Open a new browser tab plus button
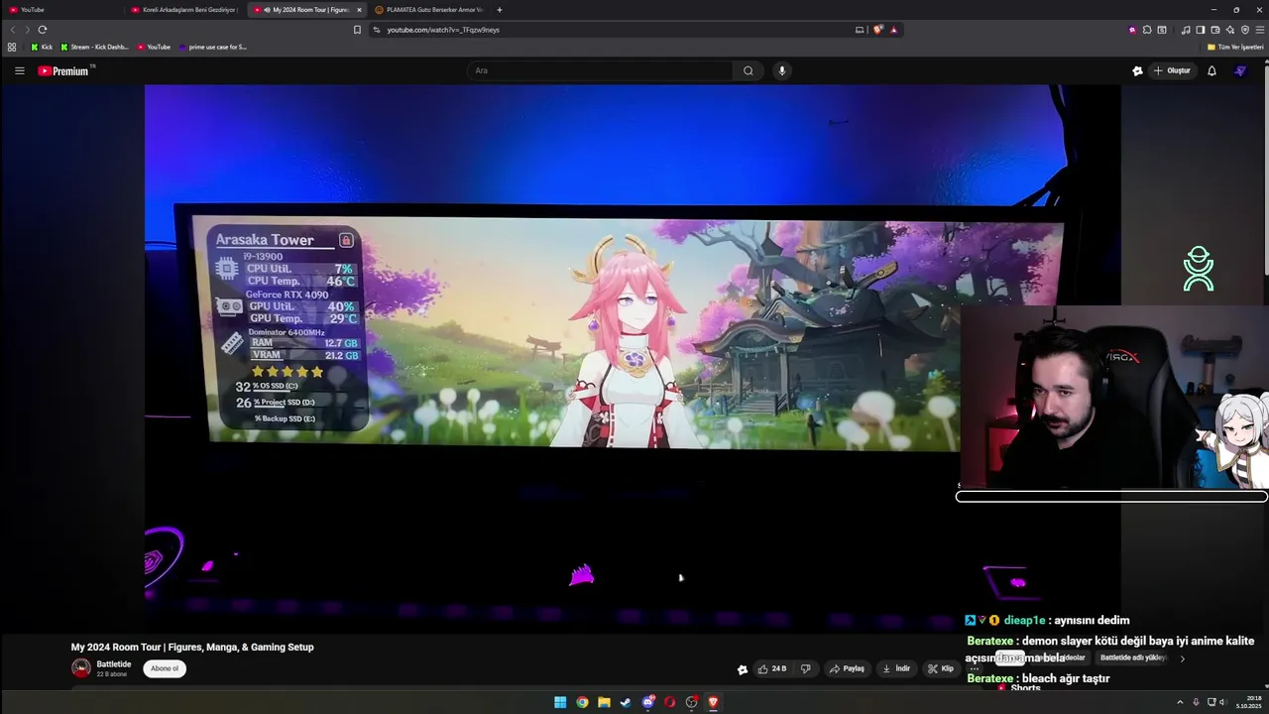The image size is (1269, 714). coord(500,10)
